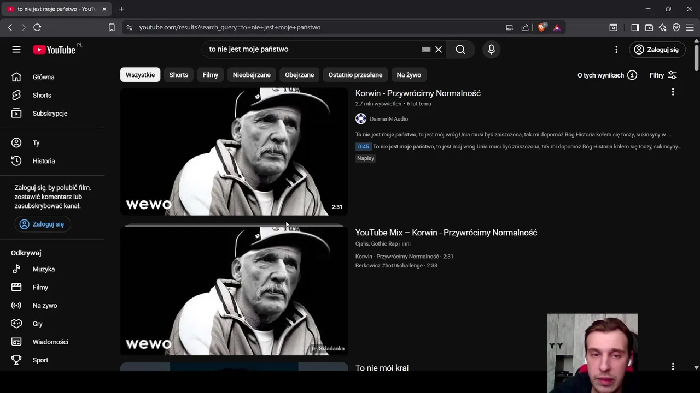Reload the page with the refresh icon
The width and height of the screenshot is (700, 393).
pos(37,27)
